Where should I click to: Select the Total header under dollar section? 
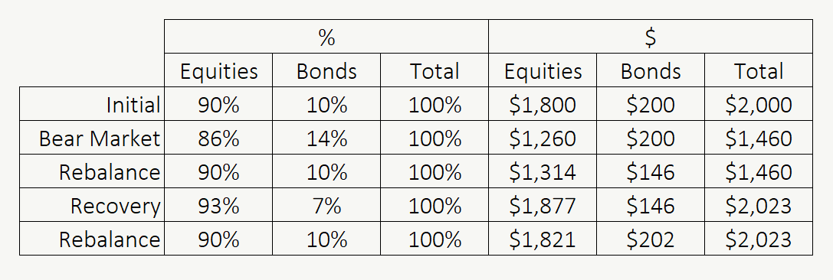tap(759, 70)
